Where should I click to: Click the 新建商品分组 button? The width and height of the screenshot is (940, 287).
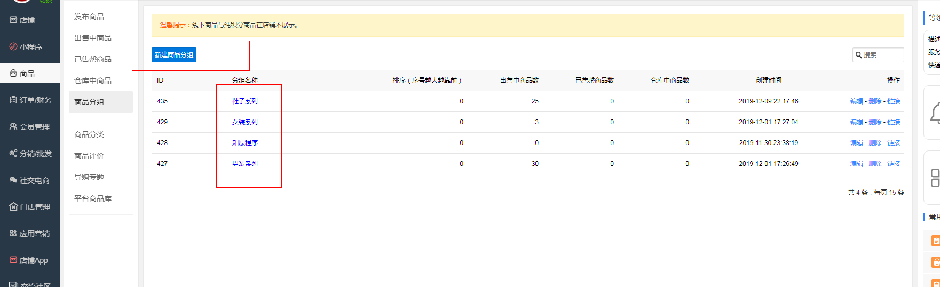click(174, 55)
